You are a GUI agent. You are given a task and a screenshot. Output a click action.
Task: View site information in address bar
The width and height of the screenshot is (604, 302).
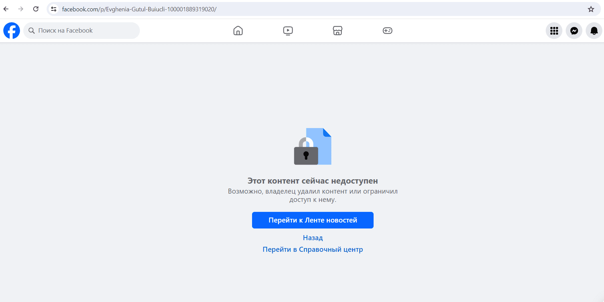pyautogui.click(x=54, y=9)
